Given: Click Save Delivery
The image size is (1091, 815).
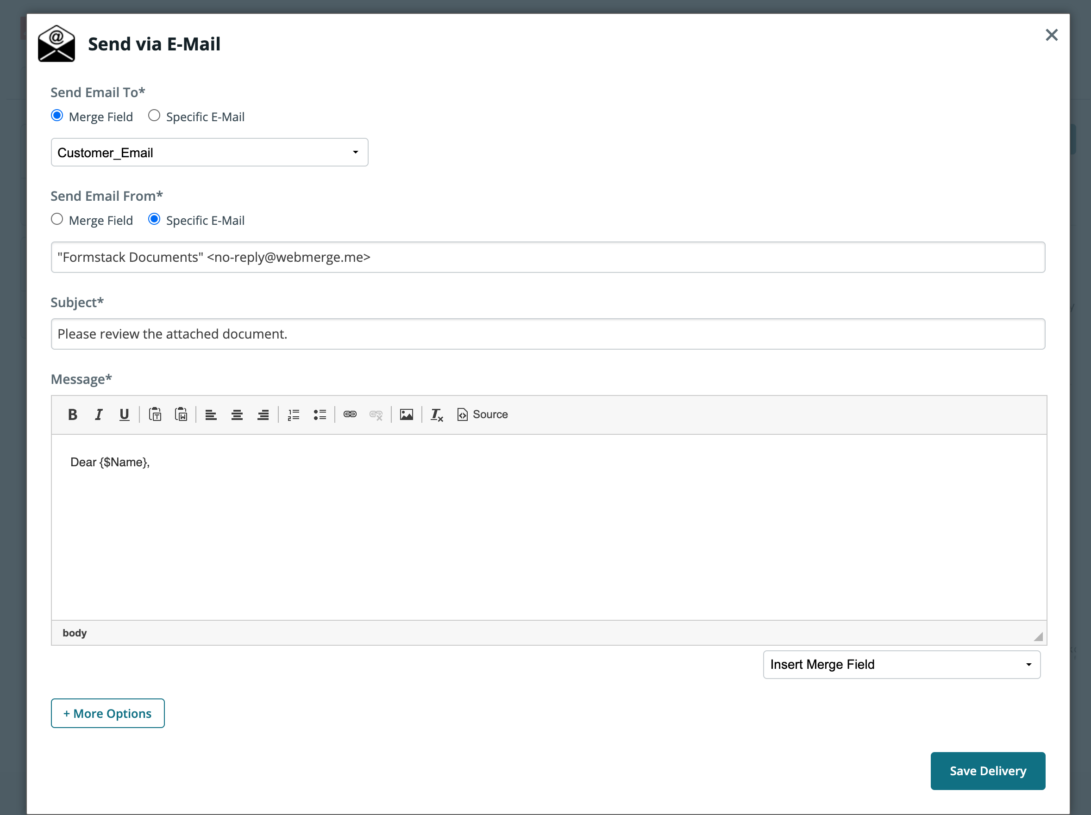Looking at the screenshot, I should point(987,771).
